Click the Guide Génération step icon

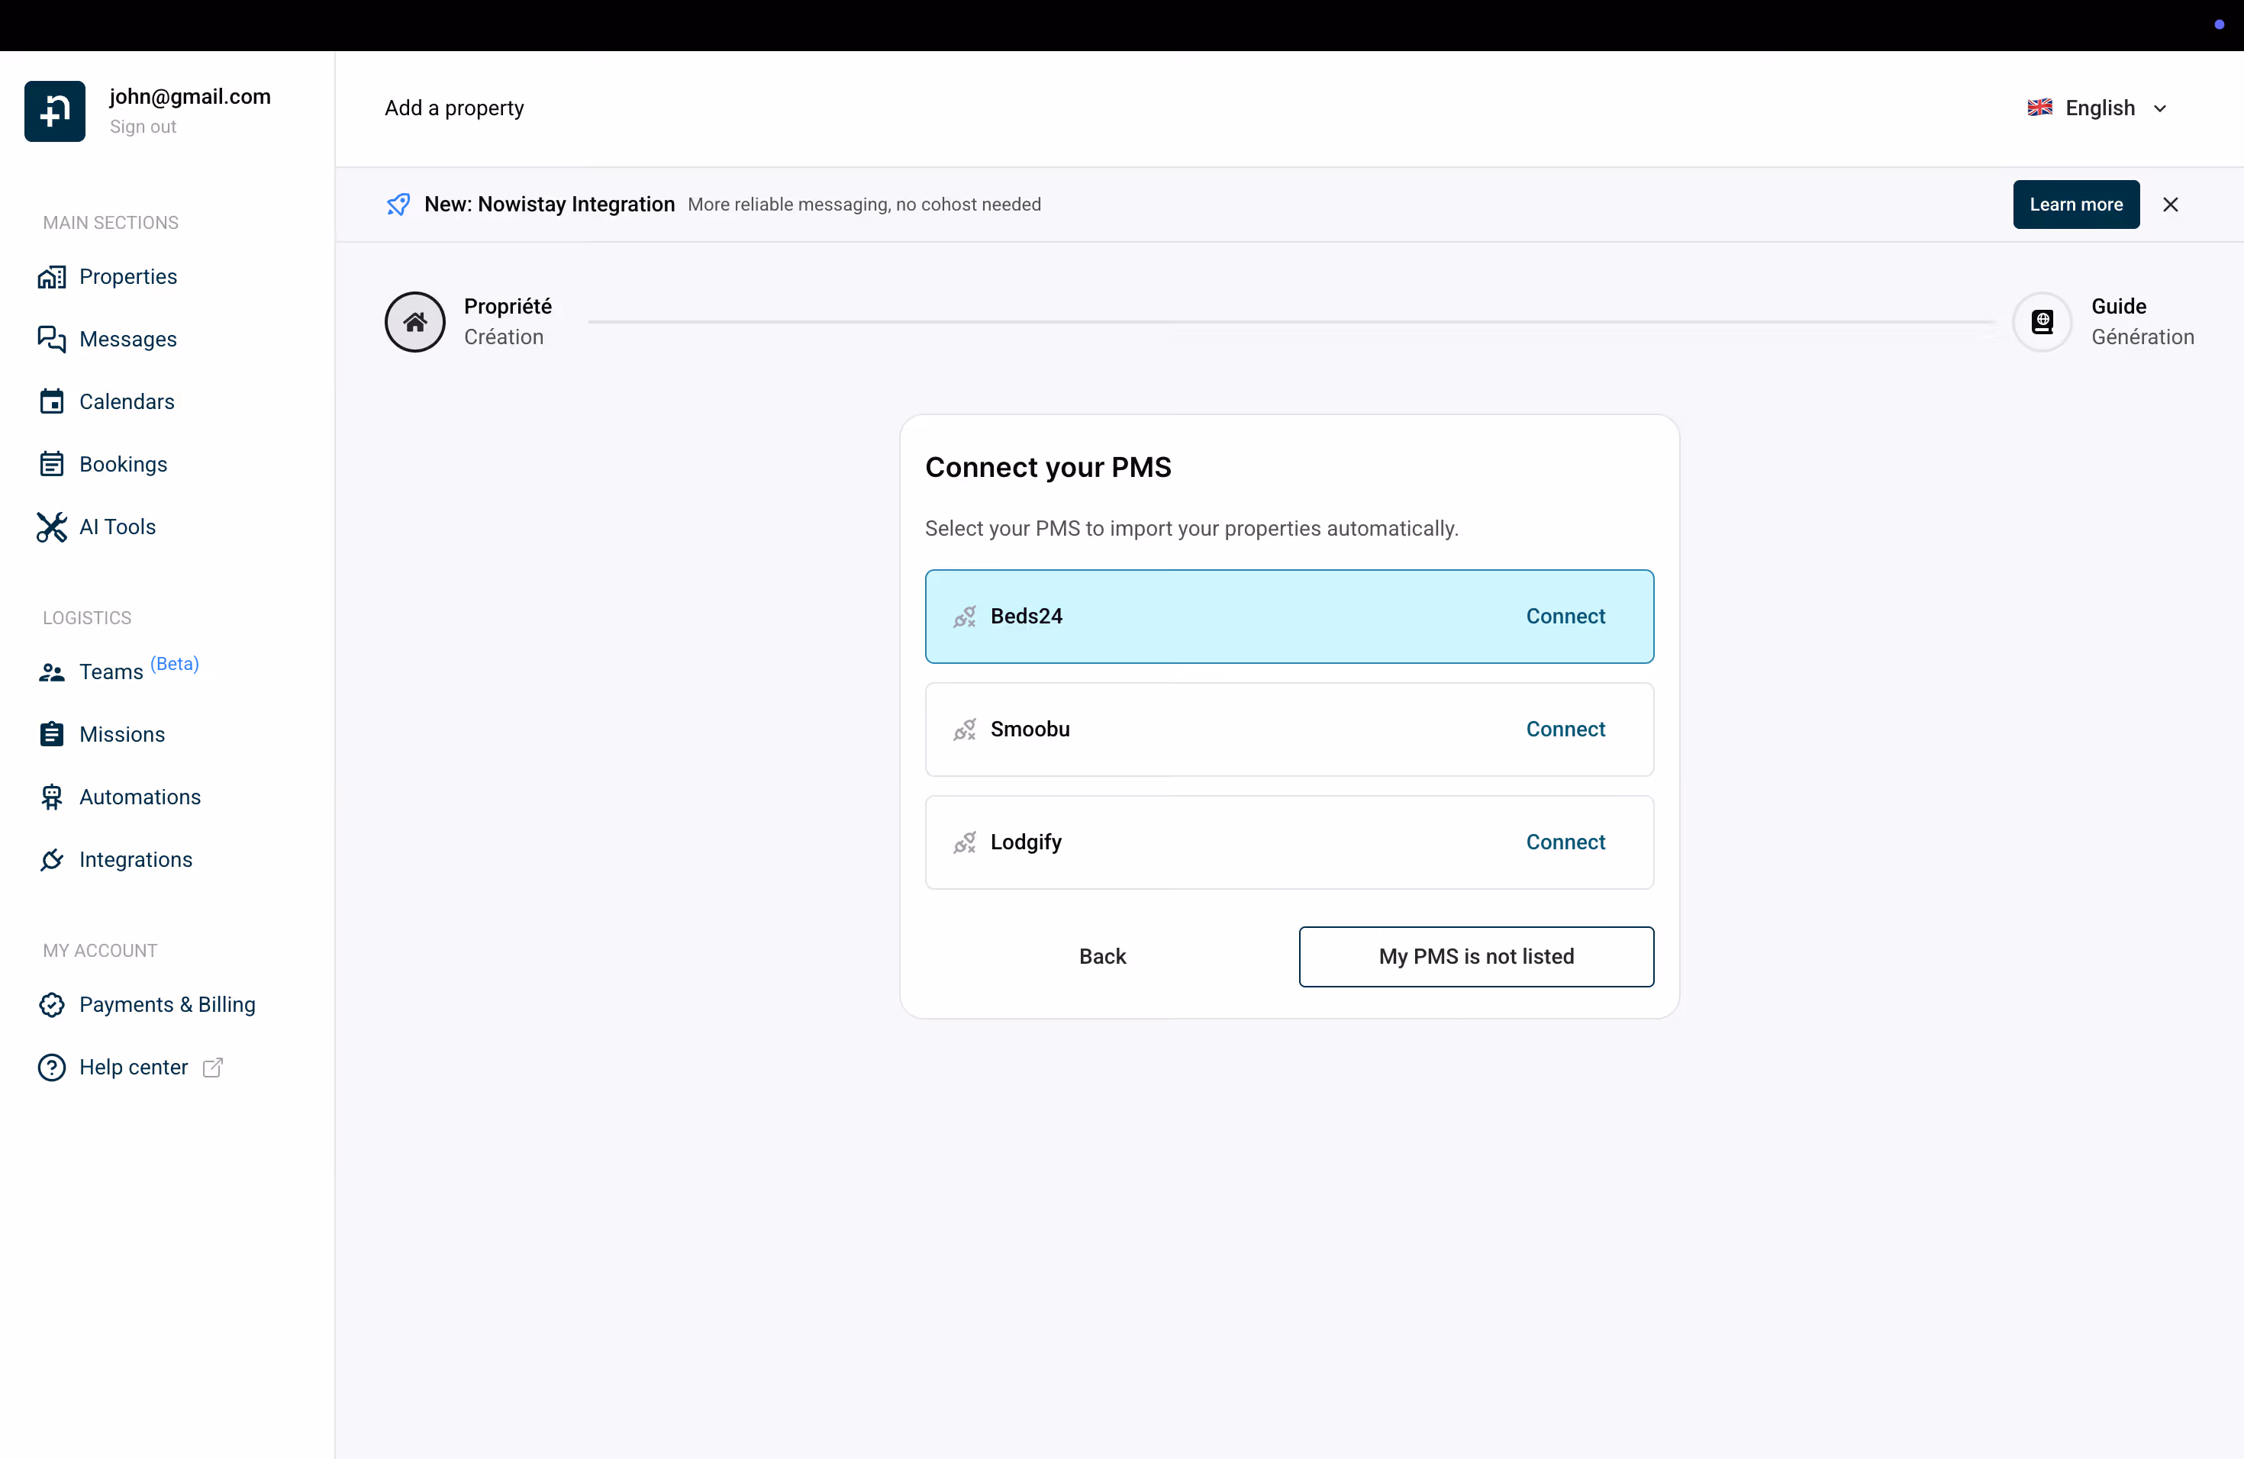(x=2042, y=322)
